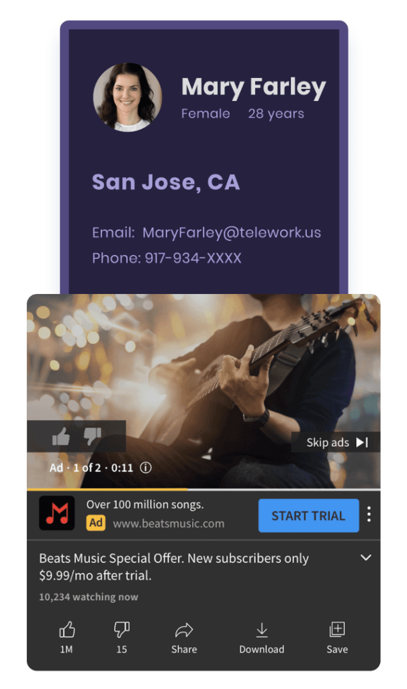Viewport: 407px width, 689px height.
Task: Share the video using the arrow icon
Action: (184, 637)
